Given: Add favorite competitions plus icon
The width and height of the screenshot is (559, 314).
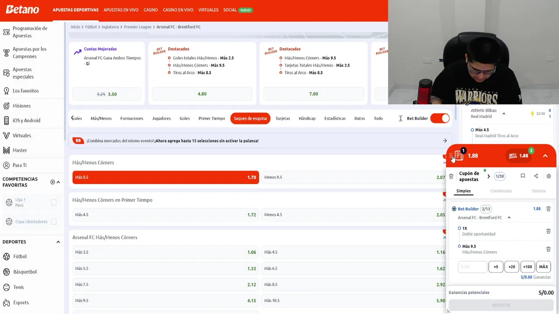Looking at the screenshot, I should pyautogui.click(x=52, y=182).
